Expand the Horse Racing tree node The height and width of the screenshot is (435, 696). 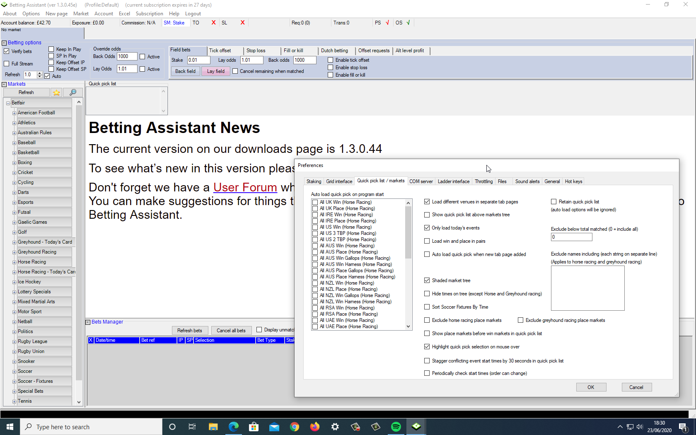point(14,262)
